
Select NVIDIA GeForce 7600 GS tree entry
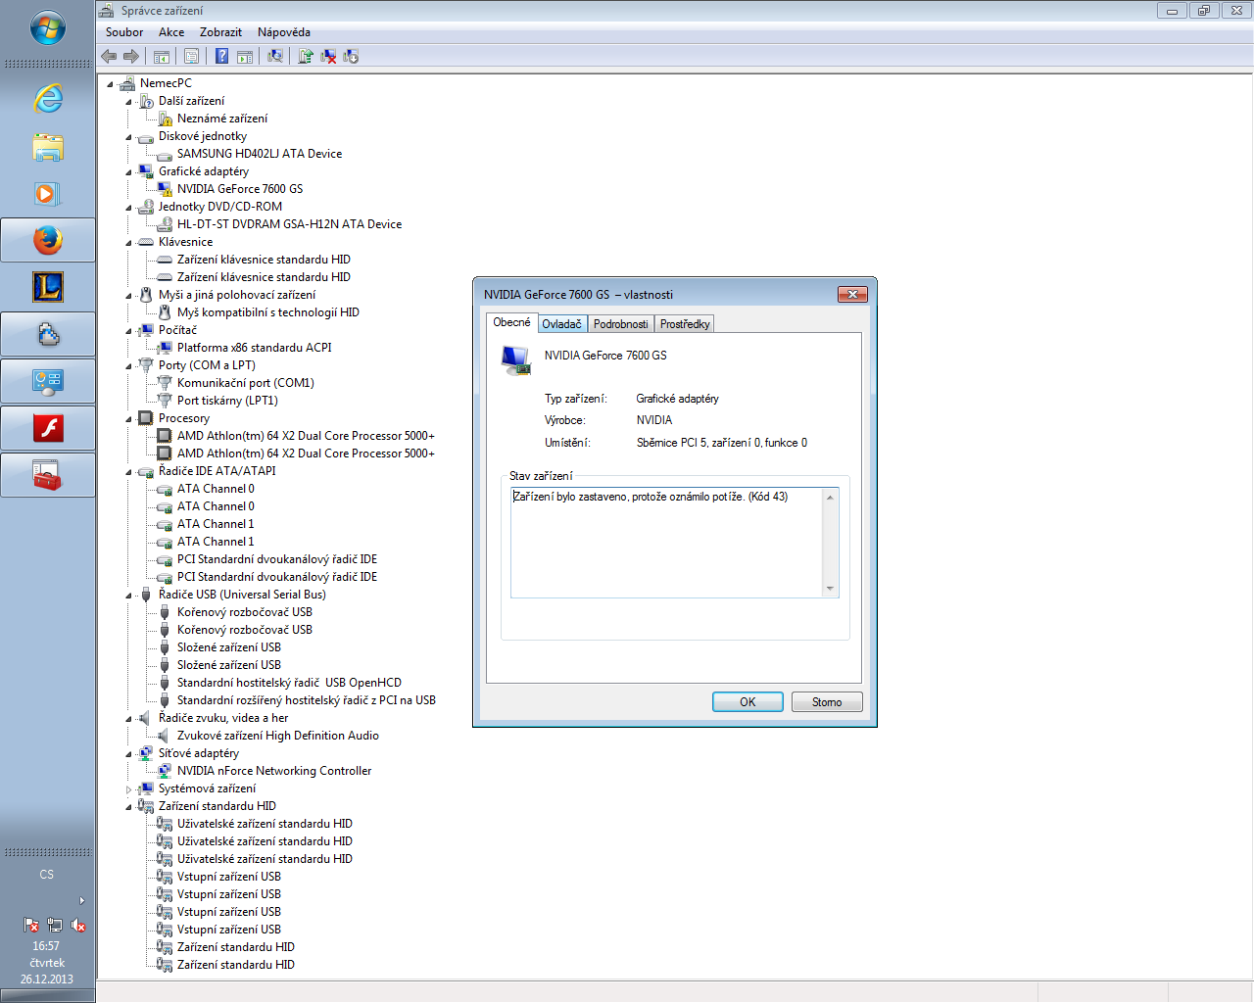[x=240, y=189]
